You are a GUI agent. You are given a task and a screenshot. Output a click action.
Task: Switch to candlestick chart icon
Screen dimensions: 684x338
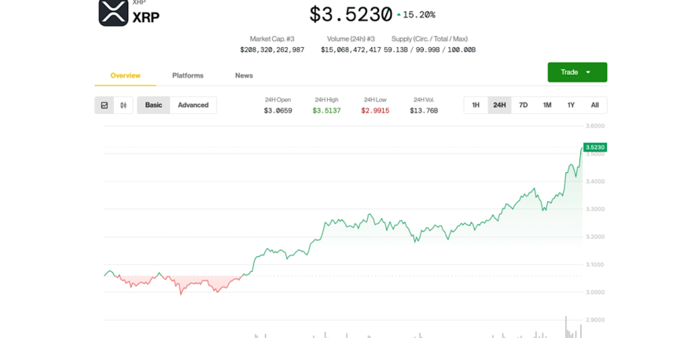[x=123, y=105]
